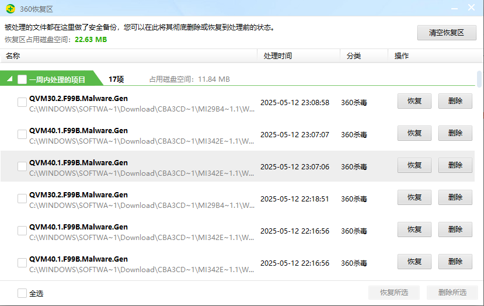The image size is (484, 306).
Task: Click 恢复 for the 23:07:06 entry
Action: (x=415, y=165)
